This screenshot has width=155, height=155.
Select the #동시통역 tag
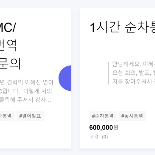[x=132, y=116]
